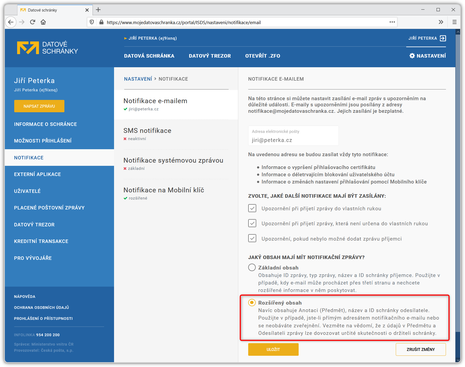Click the Datové schránky logo
Screen dimensions: 465x367
[x=47, y=48]
